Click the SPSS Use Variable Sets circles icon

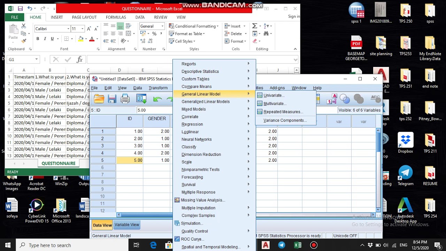click(x=345, y=99)
